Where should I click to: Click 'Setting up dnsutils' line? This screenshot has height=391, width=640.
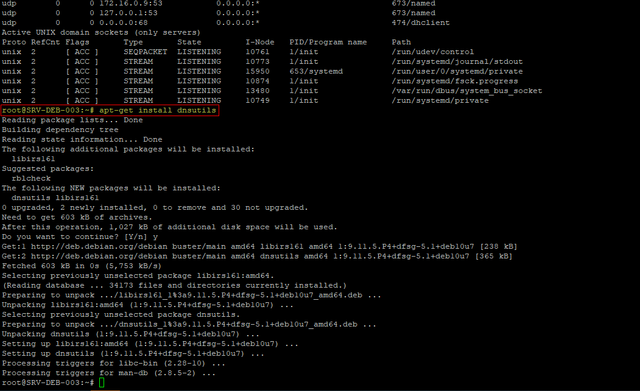pyautogui.click(x=133, y=353)
